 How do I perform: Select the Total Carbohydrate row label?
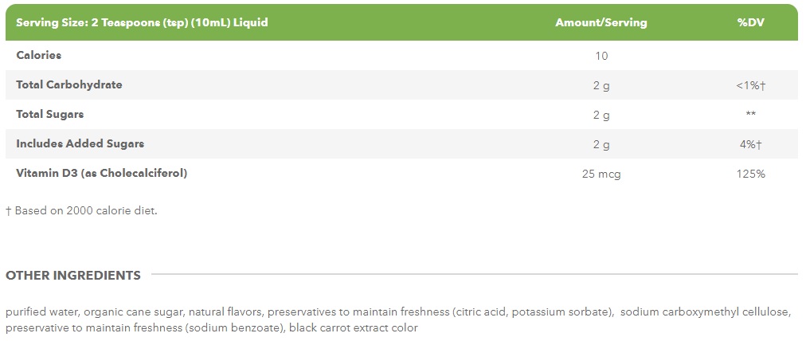click(x=68, y=84)
